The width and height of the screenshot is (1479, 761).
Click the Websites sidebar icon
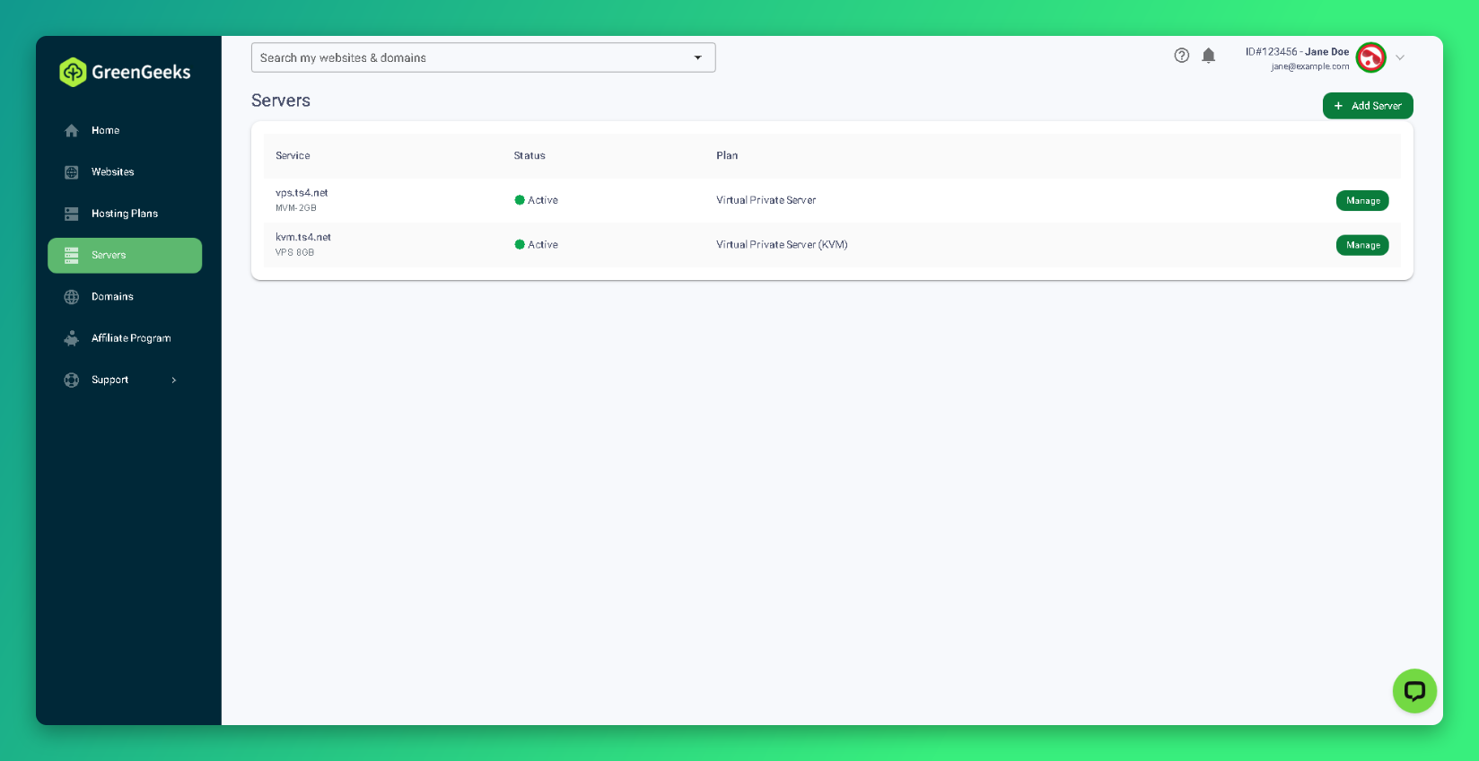point(72,172)
